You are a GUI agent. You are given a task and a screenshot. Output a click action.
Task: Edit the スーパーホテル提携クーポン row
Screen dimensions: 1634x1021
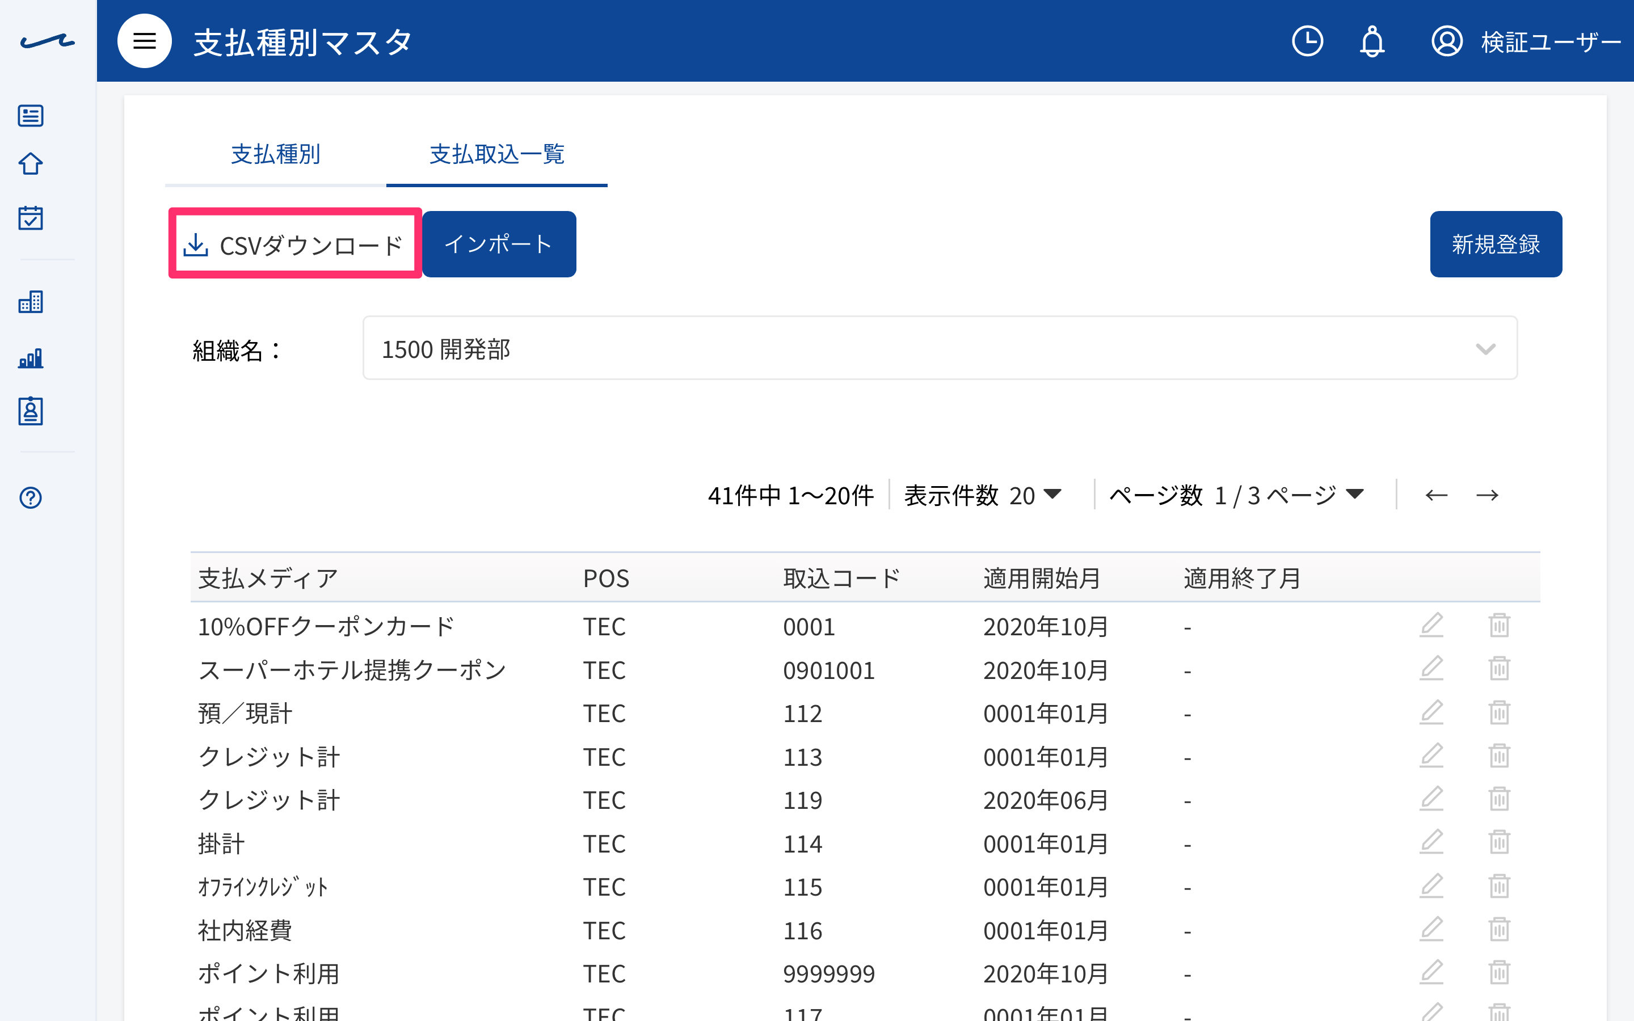coord(1431,669)
